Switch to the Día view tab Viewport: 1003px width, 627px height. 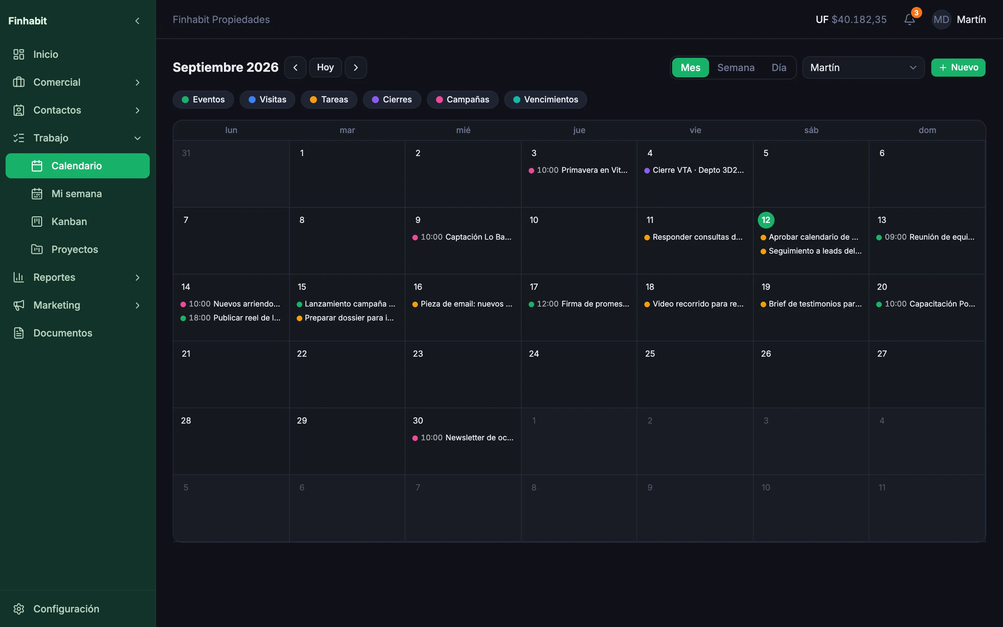point(779,68)
